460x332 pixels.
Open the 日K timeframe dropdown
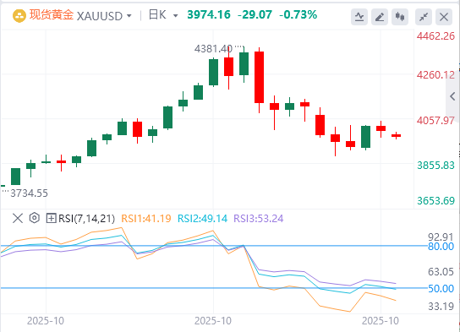coord(163,15)
